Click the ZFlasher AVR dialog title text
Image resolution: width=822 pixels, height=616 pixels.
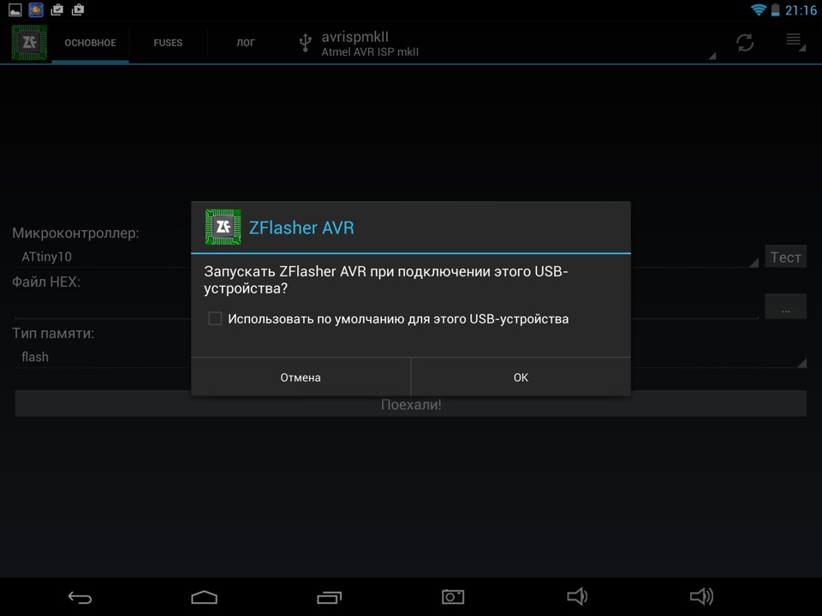(x=301, y=228)
